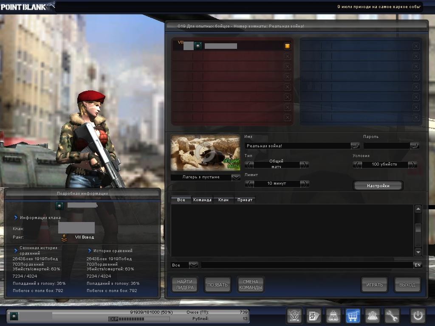Image resolution: width=435 pixels, height=326 pixels.
Task: Switch to the "Клан" chat tab
Action: click(223, 200)
